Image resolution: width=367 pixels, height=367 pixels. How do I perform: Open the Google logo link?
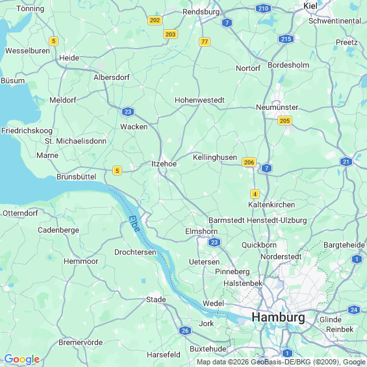[x=22, y=359]
